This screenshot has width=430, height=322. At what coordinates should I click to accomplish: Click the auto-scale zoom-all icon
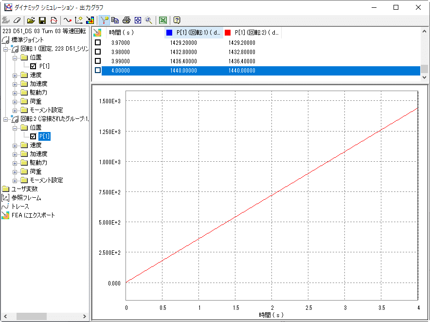(138, 20)
